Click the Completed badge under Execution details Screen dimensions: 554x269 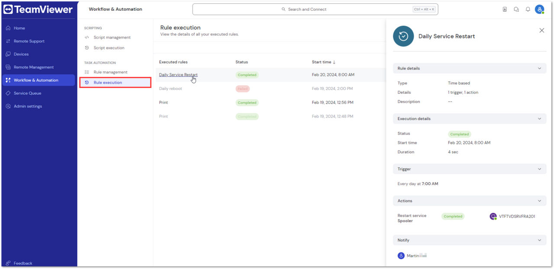tap(459, 134)
